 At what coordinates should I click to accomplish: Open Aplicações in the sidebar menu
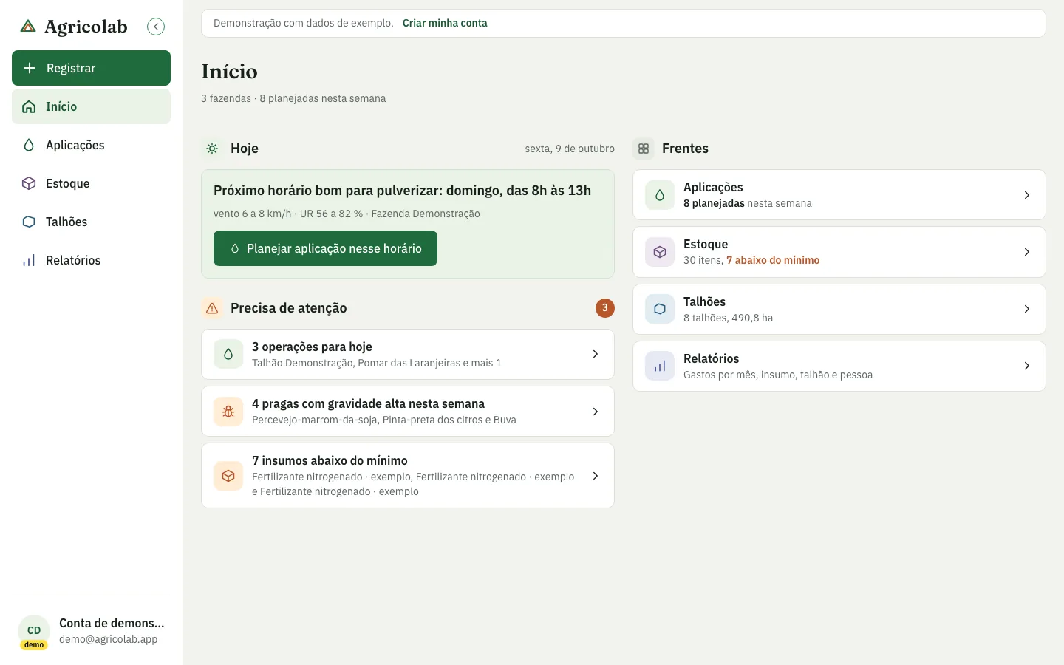click(x=91, y=145)
